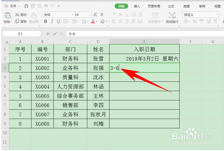Toggle Italic formatting

tap(52, 21)
